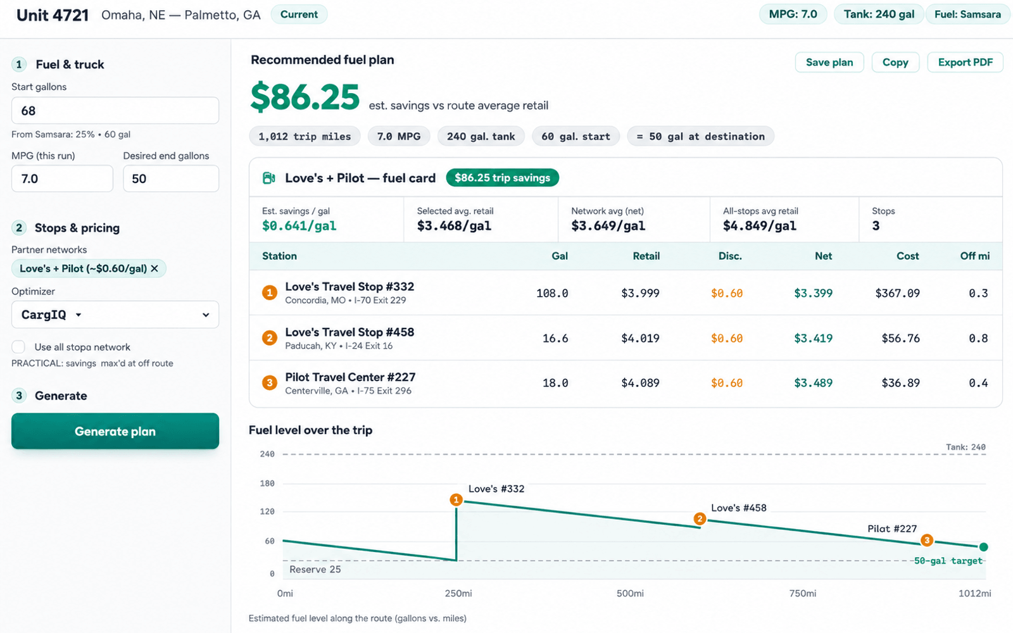Click the Gal column header
The height and width of the screenshot is (633, 1013).
pyautogui.click(x=560, y=256)
